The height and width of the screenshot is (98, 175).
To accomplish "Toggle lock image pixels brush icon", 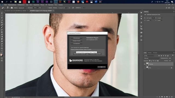I will [x=152, y=61].
